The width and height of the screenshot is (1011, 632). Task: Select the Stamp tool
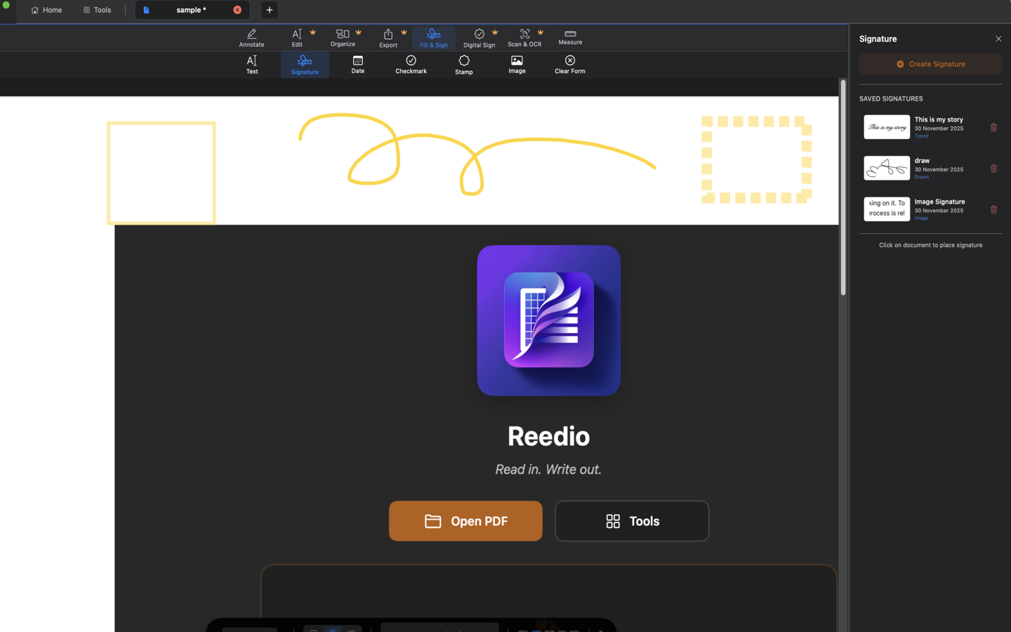(x=463, y=65)
